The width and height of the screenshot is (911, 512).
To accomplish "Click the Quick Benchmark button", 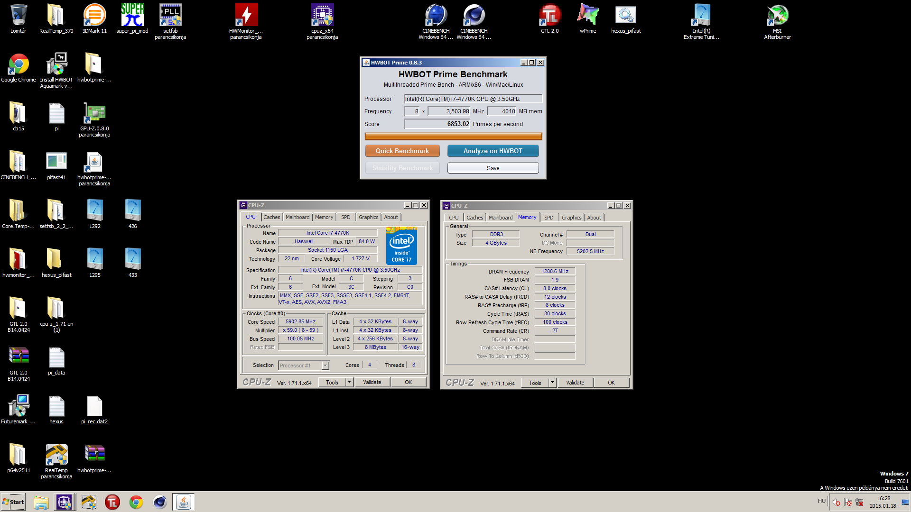I will click(x=402, y=151).
